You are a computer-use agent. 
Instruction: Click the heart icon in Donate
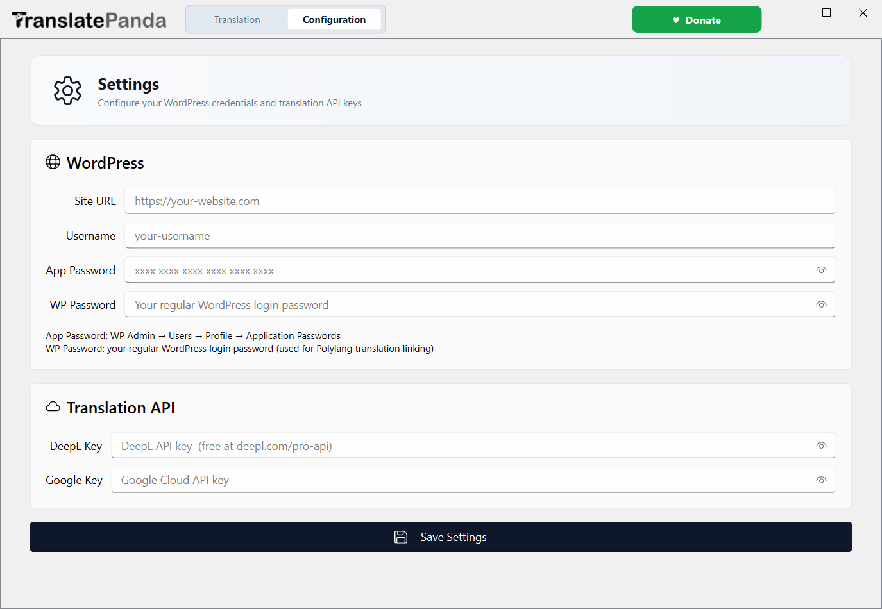(675, 21)
